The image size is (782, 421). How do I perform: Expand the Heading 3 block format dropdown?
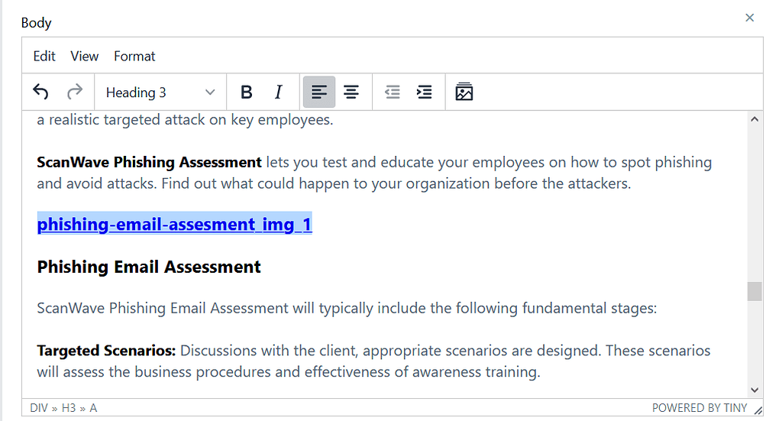click(x=160, y=92)
